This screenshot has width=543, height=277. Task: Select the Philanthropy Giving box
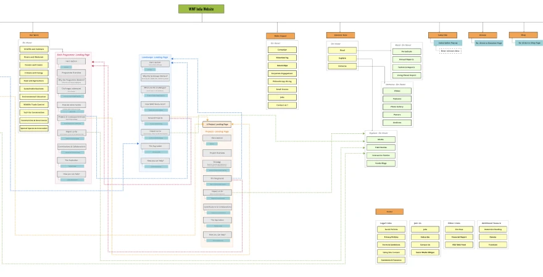[282, 81]
